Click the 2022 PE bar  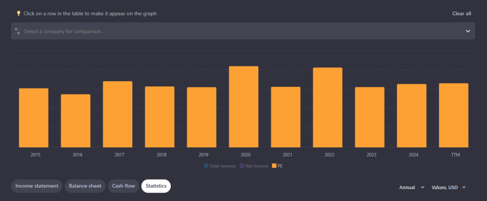pos(328,107)
